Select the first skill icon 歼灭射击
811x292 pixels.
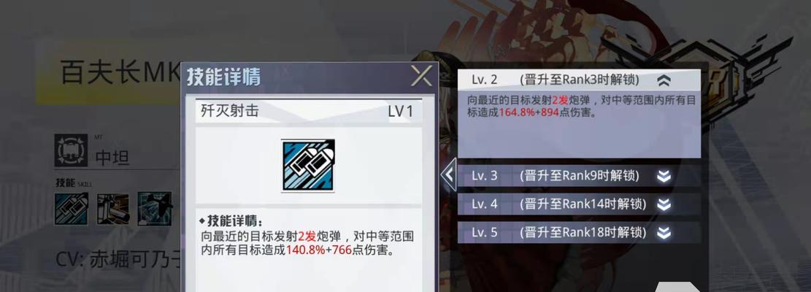pos(72,209)
